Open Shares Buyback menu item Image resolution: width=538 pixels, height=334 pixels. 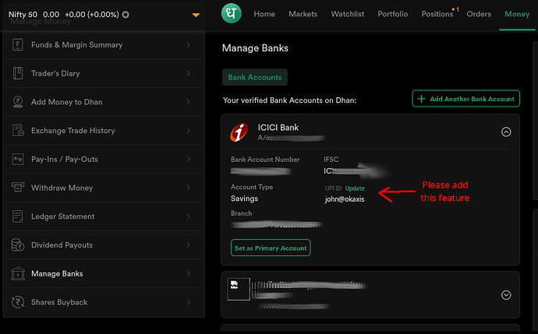[104, 302]
